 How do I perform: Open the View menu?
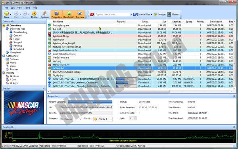[x=19, y=8]
